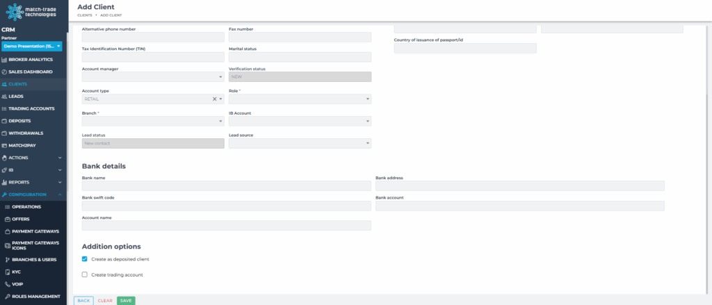Click the Leads icon in sidebar
The image size is (712, 305).
[x=4, y=97]
